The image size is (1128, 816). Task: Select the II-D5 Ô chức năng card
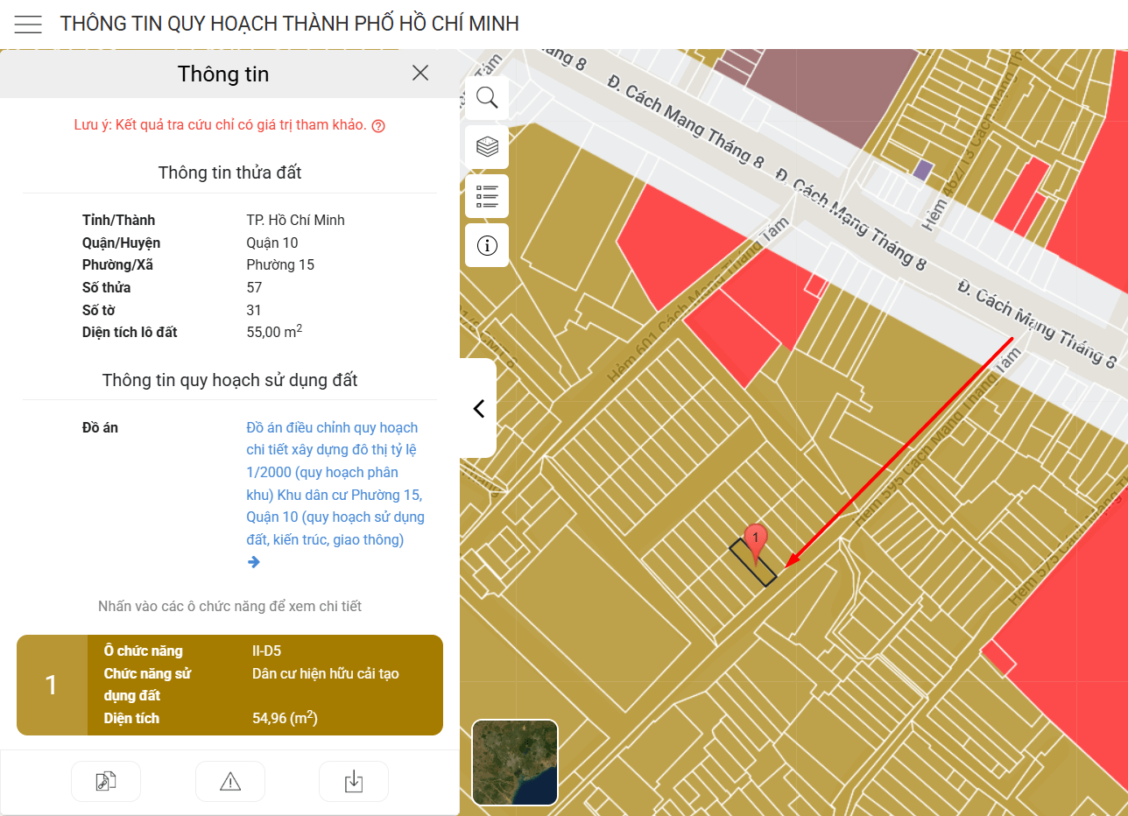coord(229,685)
